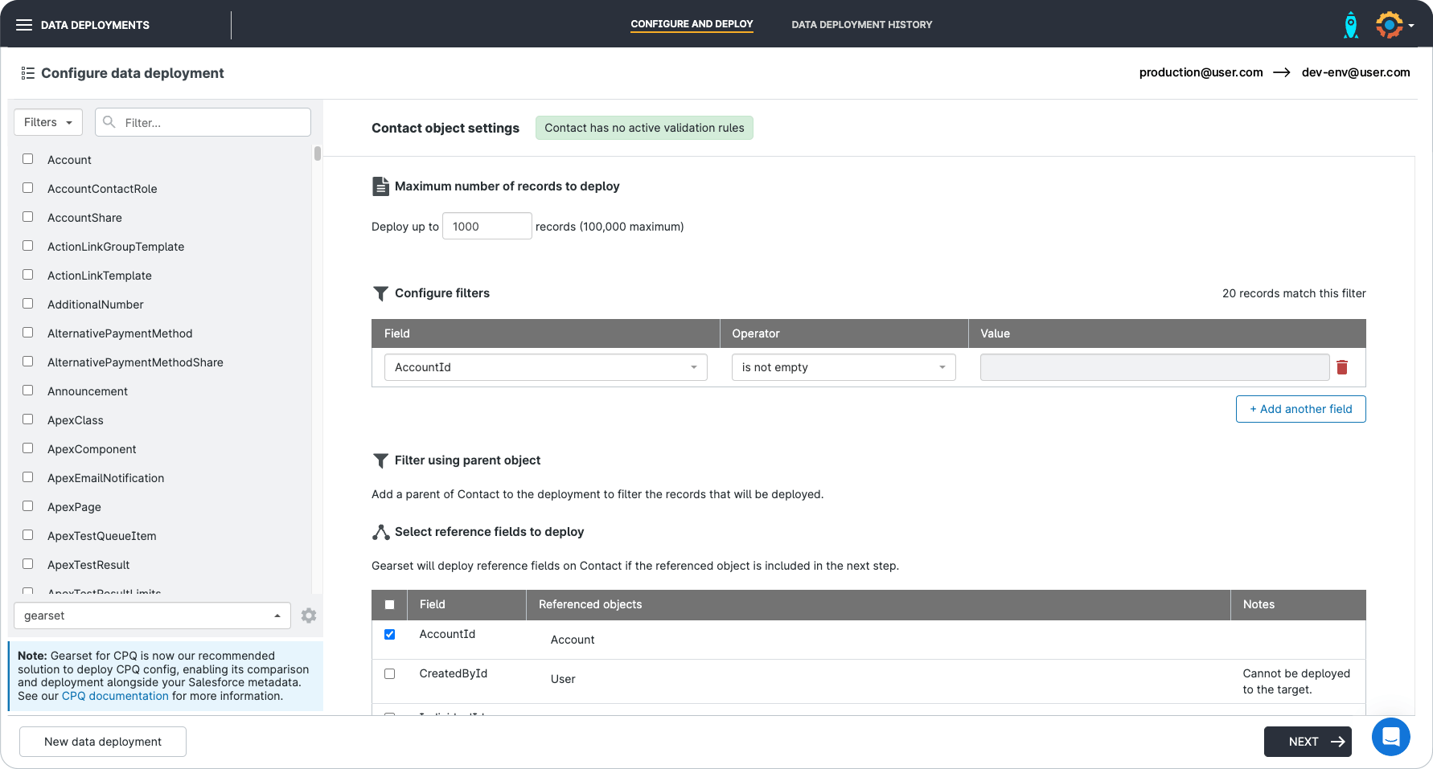Open the Intercom chat bubble
This screenshot has height=769, width=1433.
point(1391,737)
